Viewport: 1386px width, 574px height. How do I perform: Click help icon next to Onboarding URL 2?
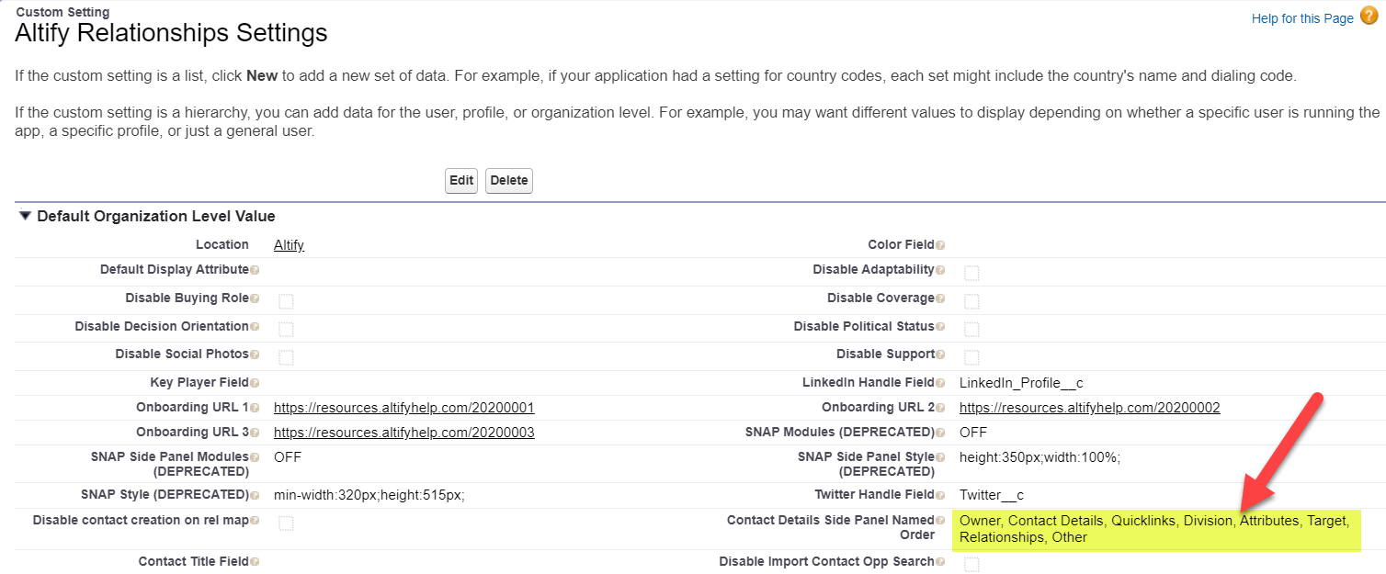pos(940,408)
